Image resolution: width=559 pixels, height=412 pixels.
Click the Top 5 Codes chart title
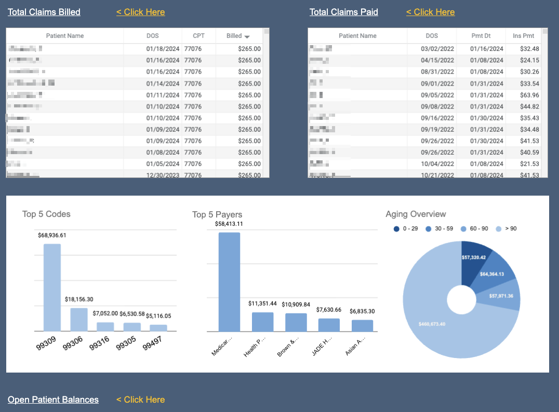(x=46, y=214)
